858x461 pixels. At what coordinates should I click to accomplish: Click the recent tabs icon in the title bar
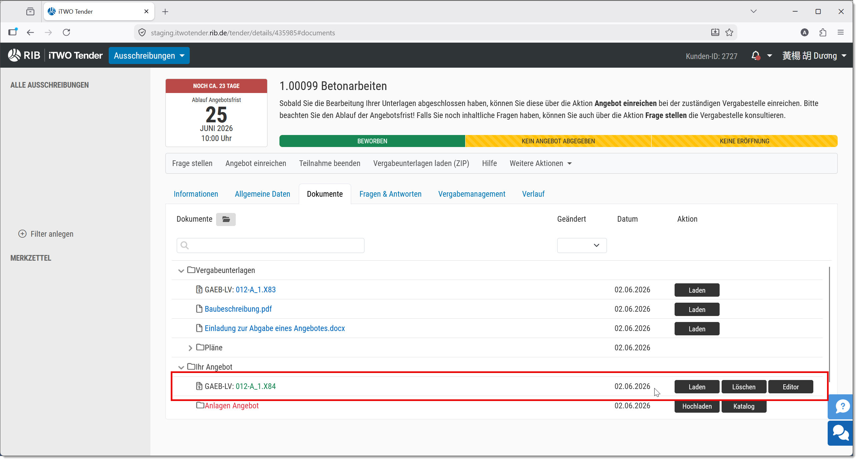(30, 12)
